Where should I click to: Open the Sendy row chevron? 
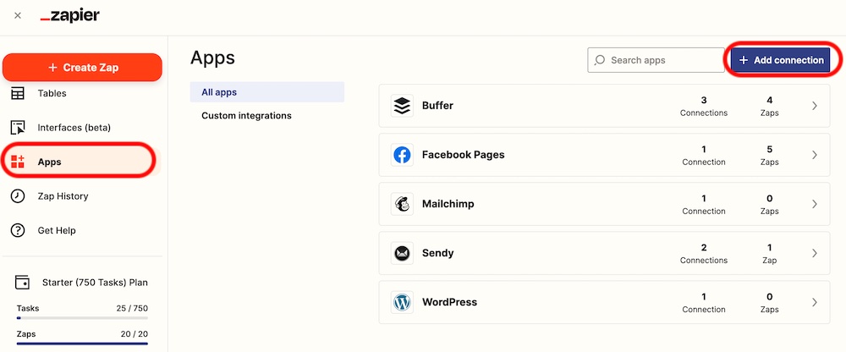coord(815,253)
